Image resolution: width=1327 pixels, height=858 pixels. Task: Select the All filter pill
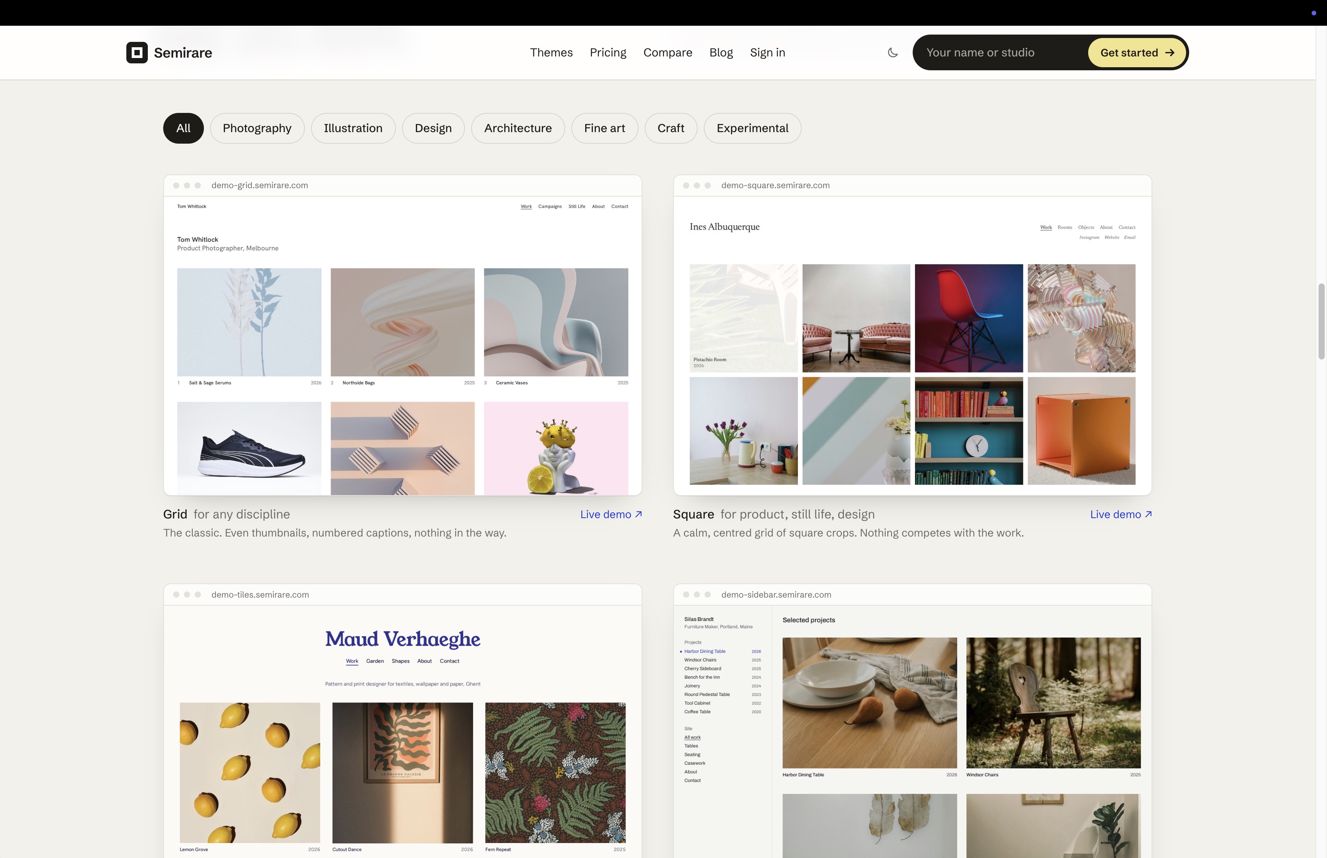point(183,128)
